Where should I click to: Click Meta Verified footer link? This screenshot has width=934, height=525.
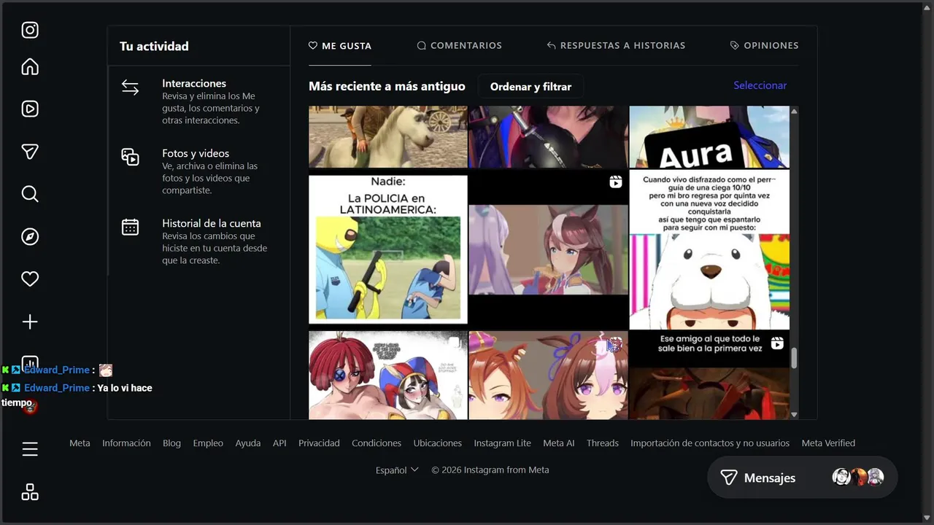coord(828,443)
